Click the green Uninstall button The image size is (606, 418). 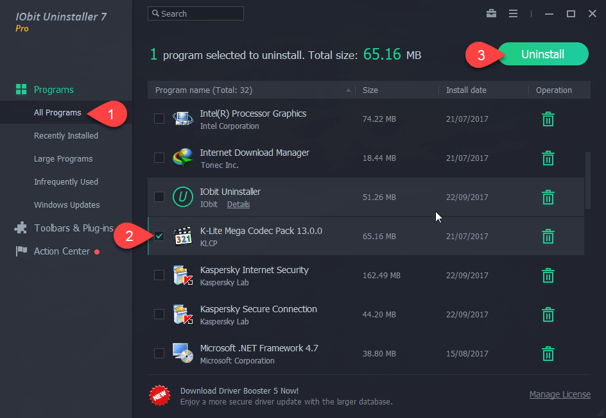(x=543, y=54)
